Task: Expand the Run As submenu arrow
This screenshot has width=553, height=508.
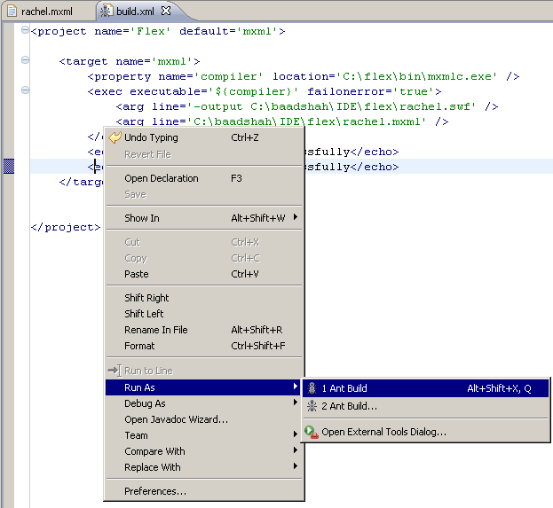Action: coord(296,387)
